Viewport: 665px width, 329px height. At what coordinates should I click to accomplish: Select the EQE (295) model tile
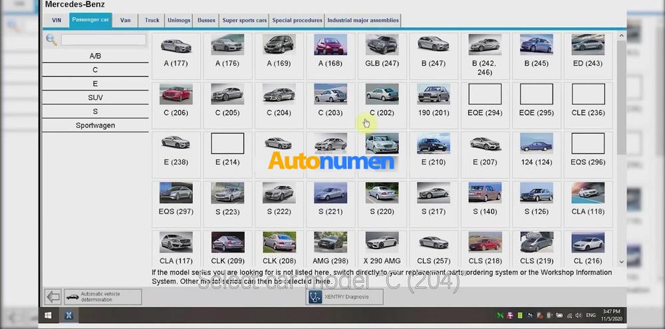[x=537, y=105]
